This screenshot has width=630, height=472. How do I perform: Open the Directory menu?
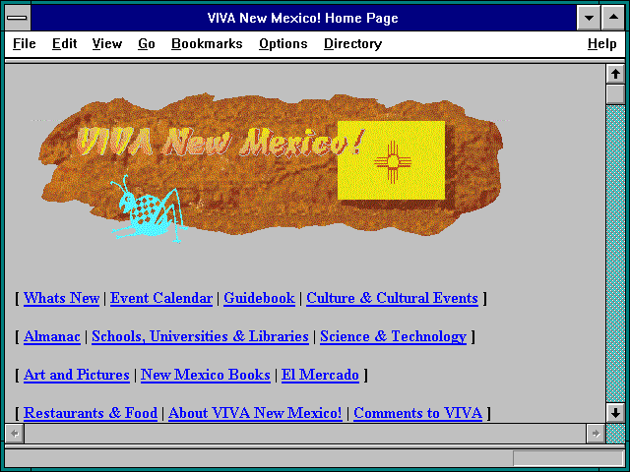tap(352, 43)
